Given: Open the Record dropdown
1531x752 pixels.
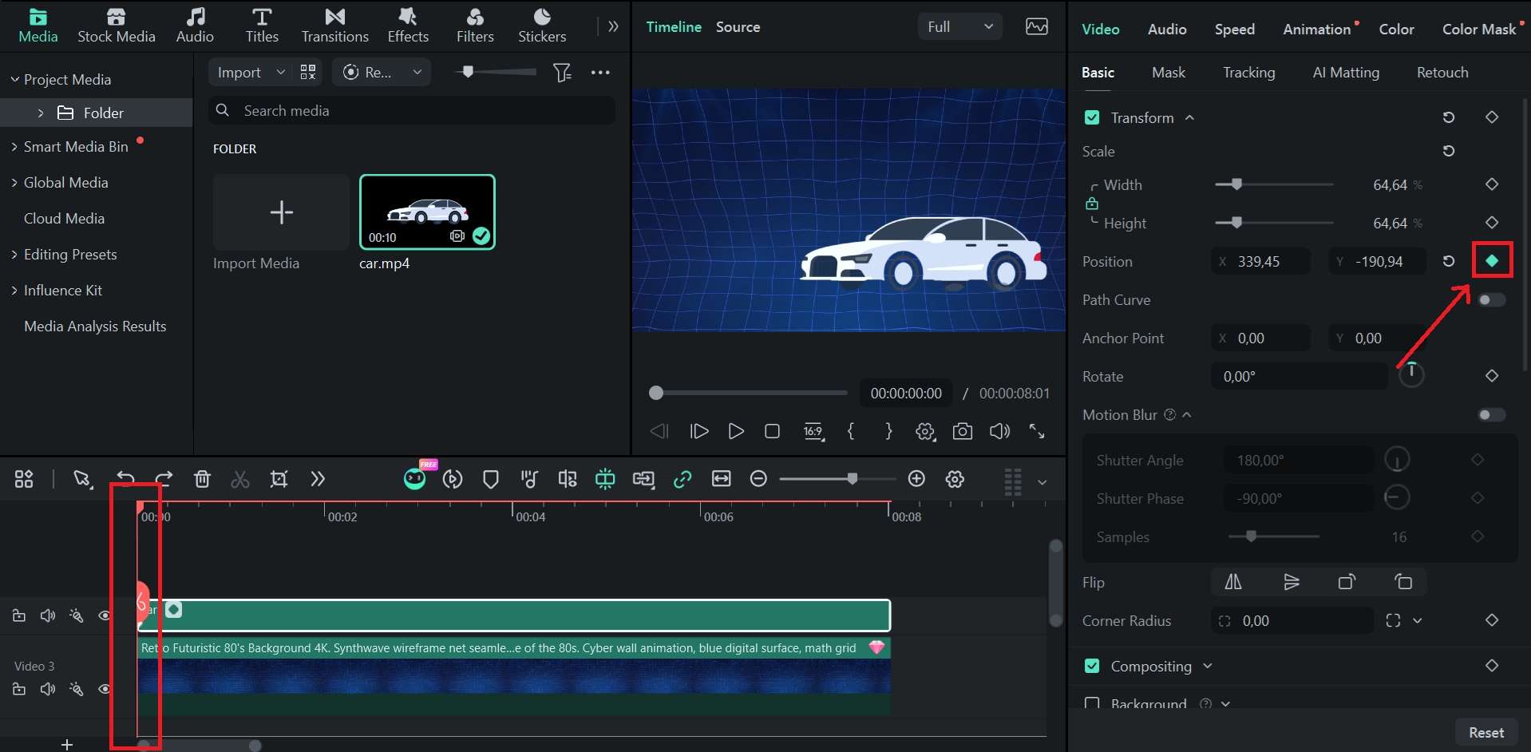Looking at the screenshot, I should coord(382,73).
